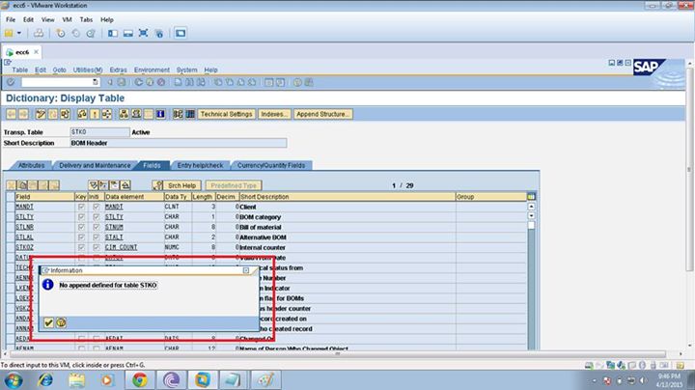Open the SAP Environment menu

pos(153,70)
